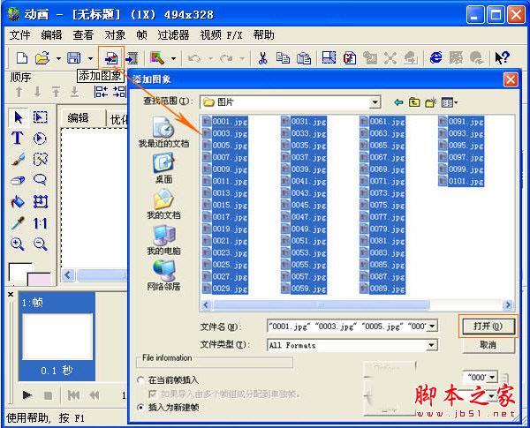
Task: Select the Transform tool
Action: point(41,202)
